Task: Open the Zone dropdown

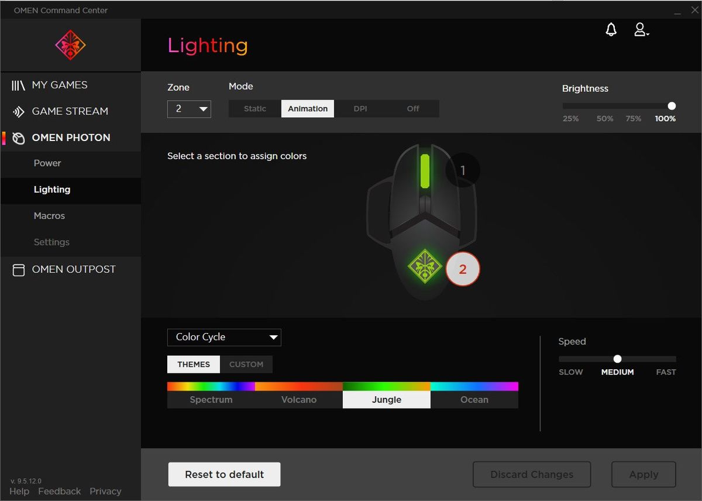Action: 189,109
